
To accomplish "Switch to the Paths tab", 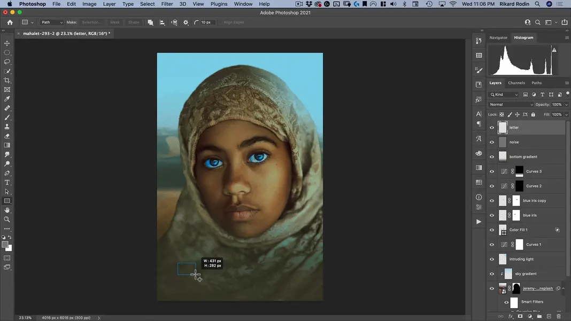I will coord(536,83).
